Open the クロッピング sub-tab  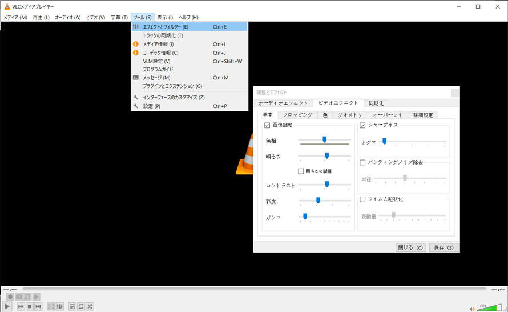coord(297,115)
